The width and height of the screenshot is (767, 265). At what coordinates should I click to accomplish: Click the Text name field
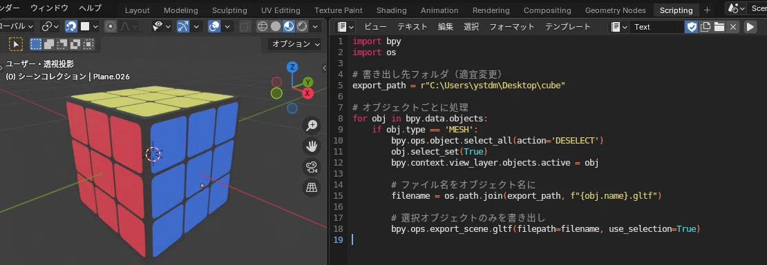click(656, 27)
